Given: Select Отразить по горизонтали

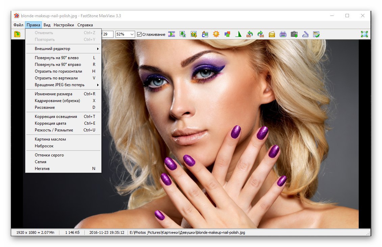Looking at the screenshot, I should click(63, 71).
